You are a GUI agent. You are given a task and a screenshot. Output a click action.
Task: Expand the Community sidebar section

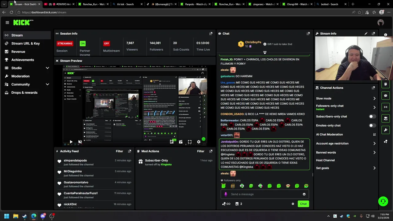point(47,84)
